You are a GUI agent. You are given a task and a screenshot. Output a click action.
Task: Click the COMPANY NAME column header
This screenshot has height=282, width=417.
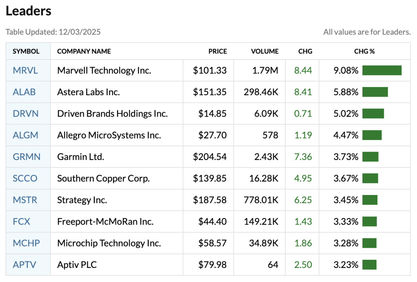click(x=84, y=51)
